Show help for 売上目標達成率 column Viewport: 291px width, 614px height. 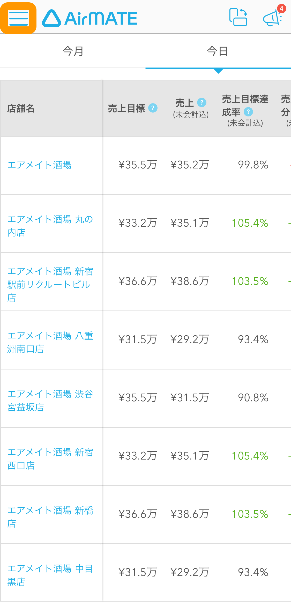point(248,112)
